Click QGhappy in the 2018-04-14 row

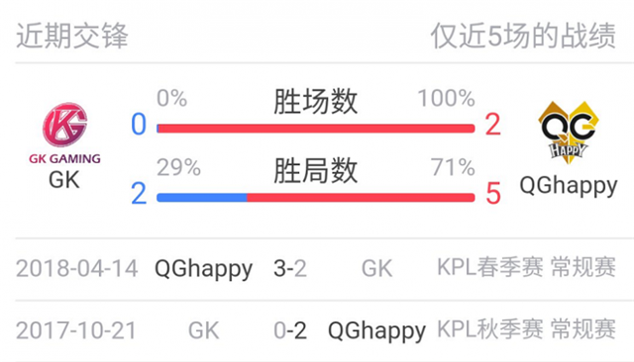(204, 270)
